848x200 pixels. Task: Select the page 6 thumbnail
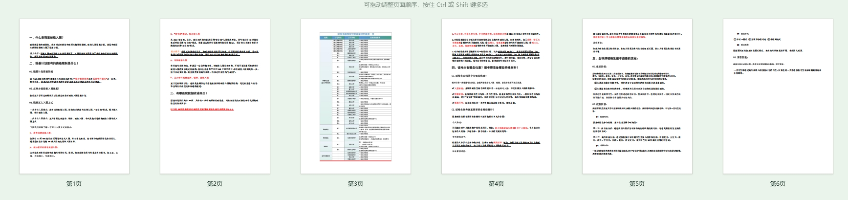778,96
